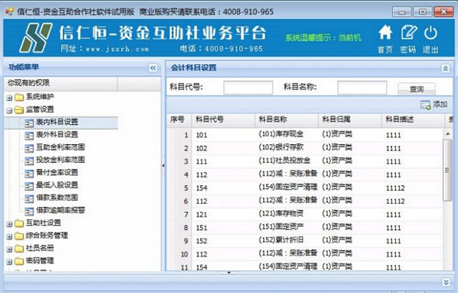
Task: Click the scrollbar up arrow in table
Action: pos(447,134)
